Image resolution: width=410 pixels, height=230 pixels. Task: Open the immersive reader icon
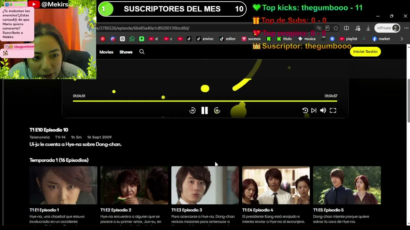(x=327, y=28)
